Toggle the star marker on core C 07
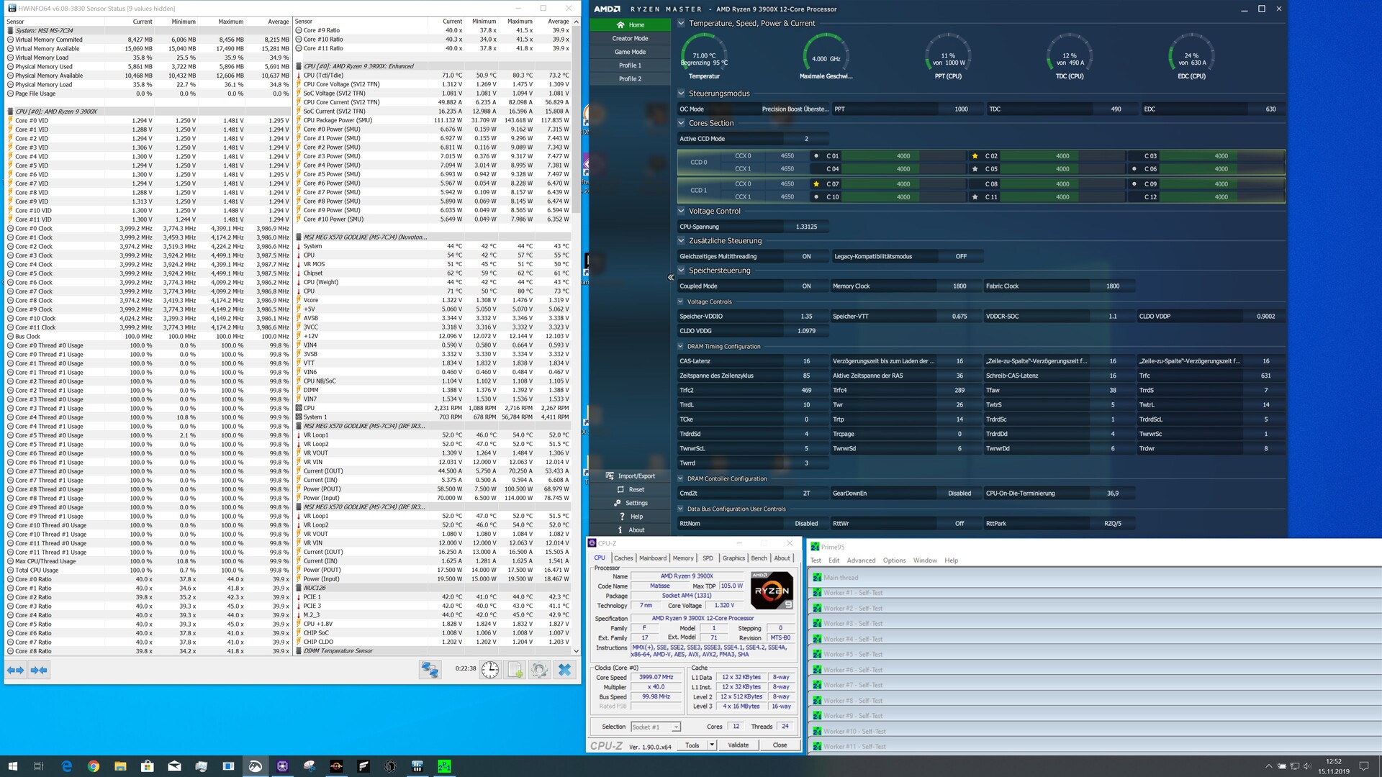Image resolution: width=1382 pixels, height=777 pixels. [x=816, y=184]
